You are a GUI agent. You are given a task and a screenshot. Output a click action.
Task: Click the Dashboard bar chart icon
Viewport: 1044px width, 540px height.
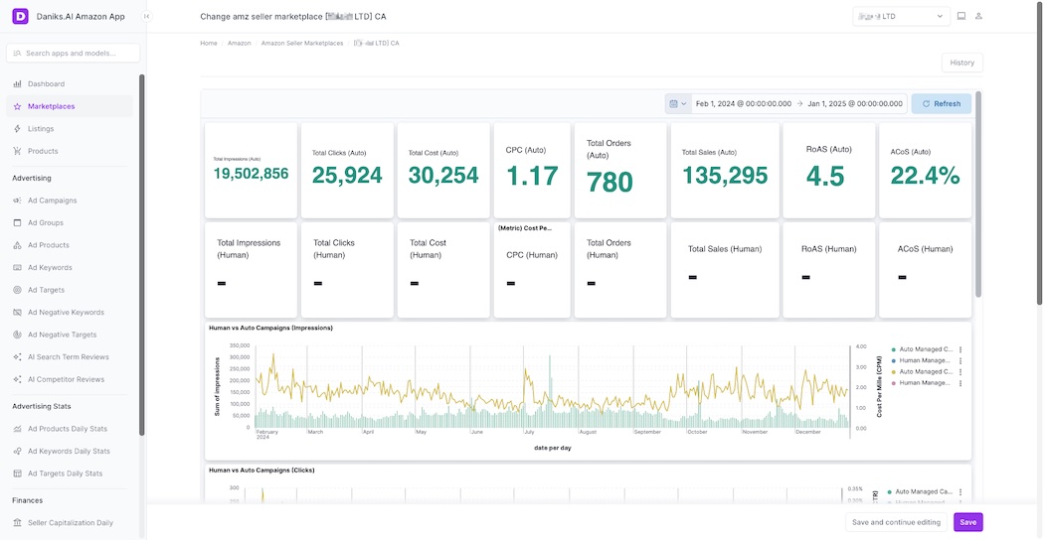click(x=18, y=84)
